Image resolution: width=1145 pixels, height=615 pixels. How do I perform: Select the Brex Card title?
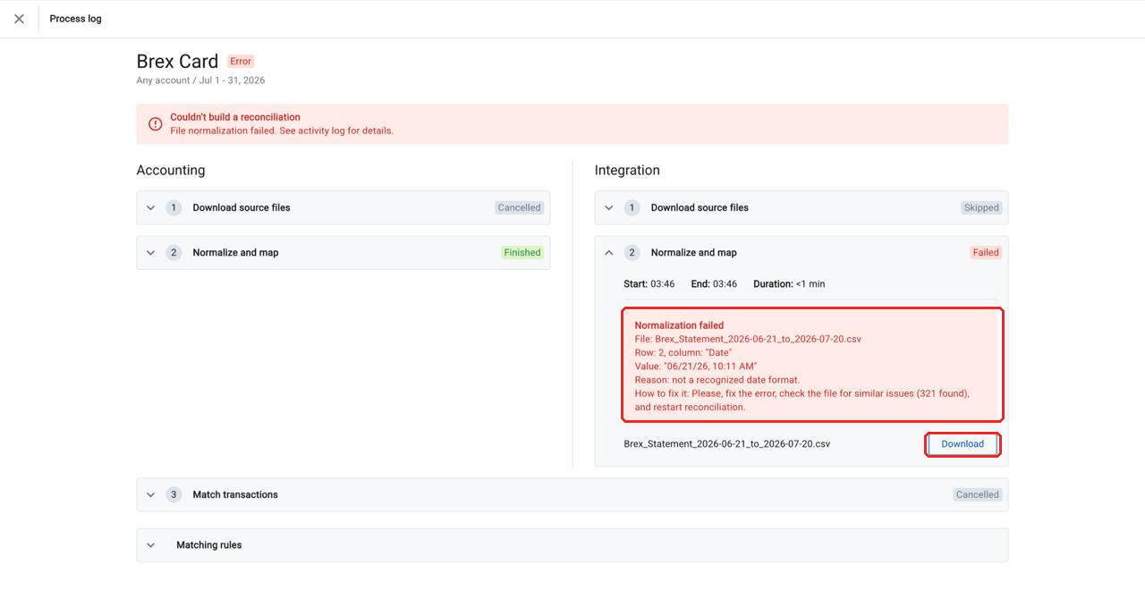click(x=177, y=62)
